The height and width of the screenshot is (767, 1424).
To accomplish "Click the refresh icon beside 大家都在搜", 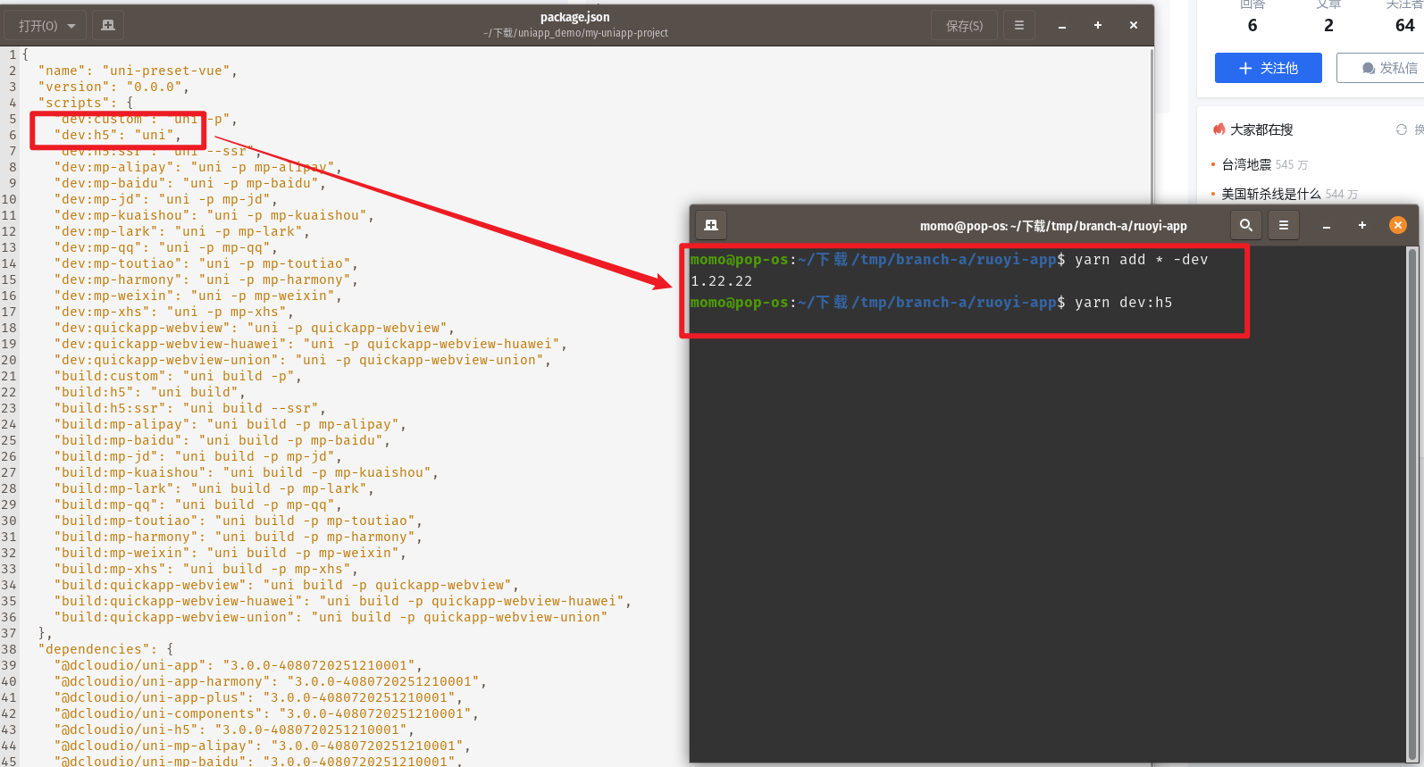I will (1401, 129).
